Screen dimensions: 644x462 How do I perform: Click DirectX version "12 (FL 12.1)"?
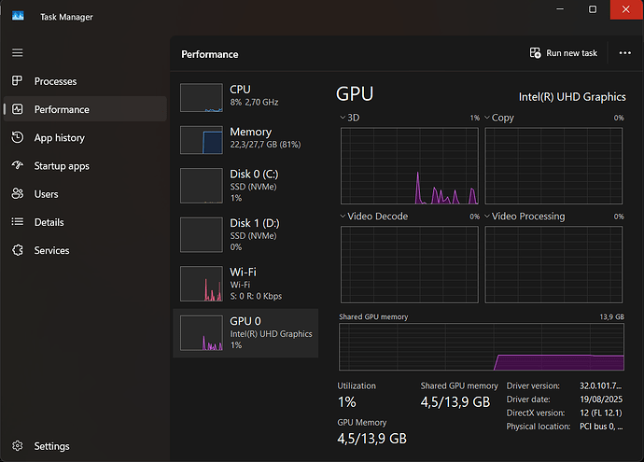tap(601, 413)
